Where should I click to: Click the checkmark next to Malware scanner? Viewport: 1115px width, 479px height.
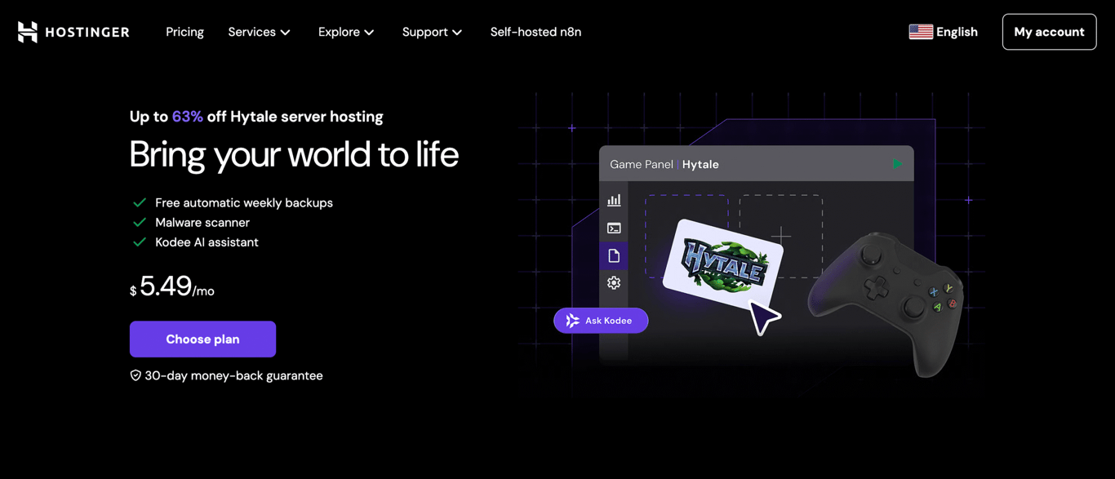(x=139, y=222)
